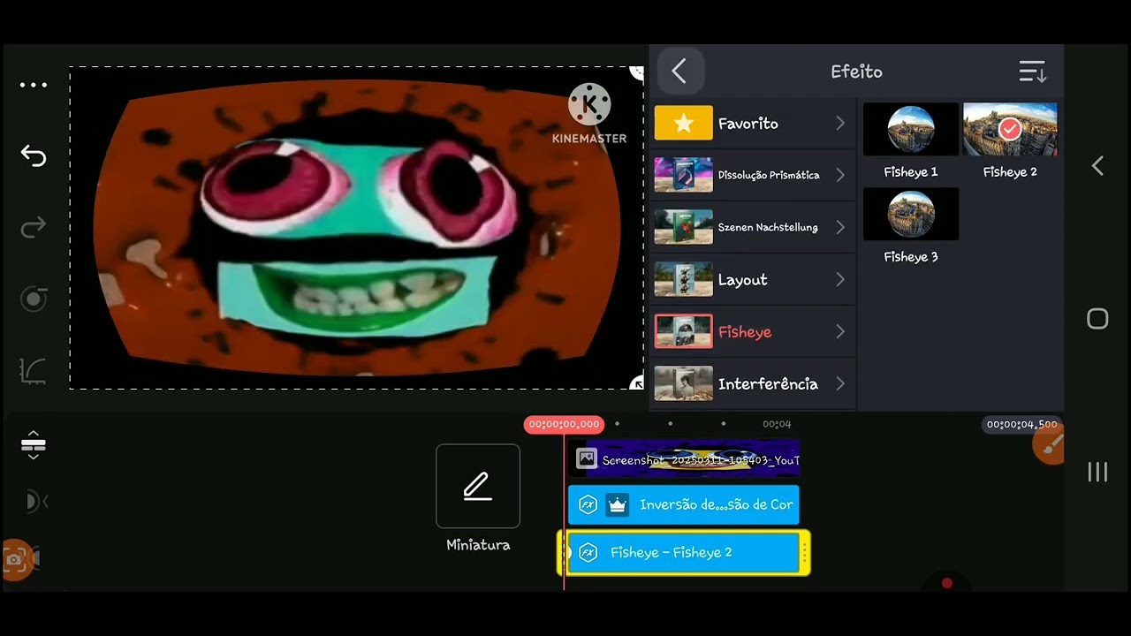Open the Szenen Nachstellung category

[x=753, y=227]
